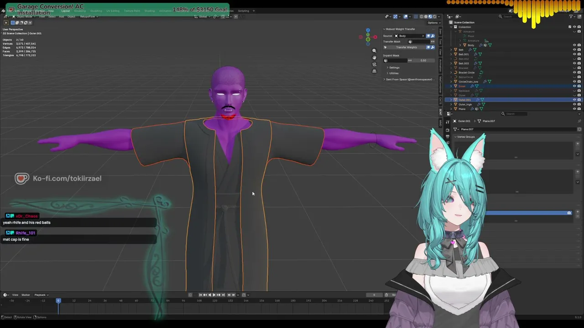Open the MatCombiner sidebar tab

[440, 85]
